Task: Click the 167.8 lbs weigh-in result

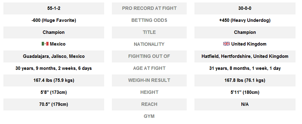Action: (x=245, y=80)
